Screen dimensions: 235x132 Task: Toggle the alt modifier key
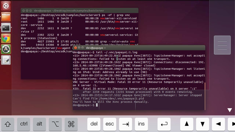pos(39,124)
